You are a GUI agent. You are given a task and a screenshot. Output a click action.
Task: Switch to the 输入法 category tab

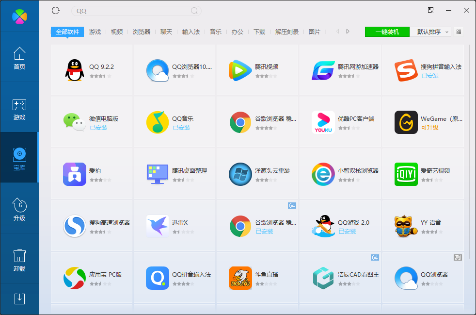pyautogui.click(x=191, y=32)
